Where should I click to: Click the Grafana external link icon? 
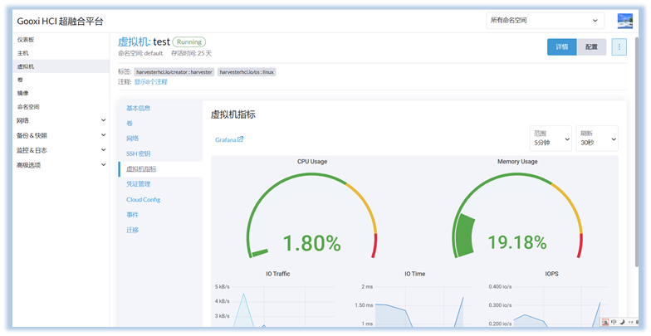(241, 139)
